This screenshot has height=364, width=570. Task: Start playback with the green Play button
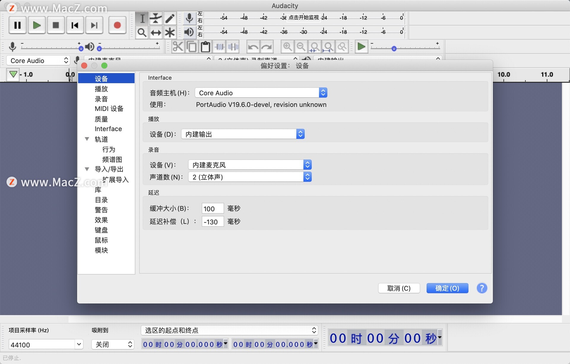pos(37,25)
